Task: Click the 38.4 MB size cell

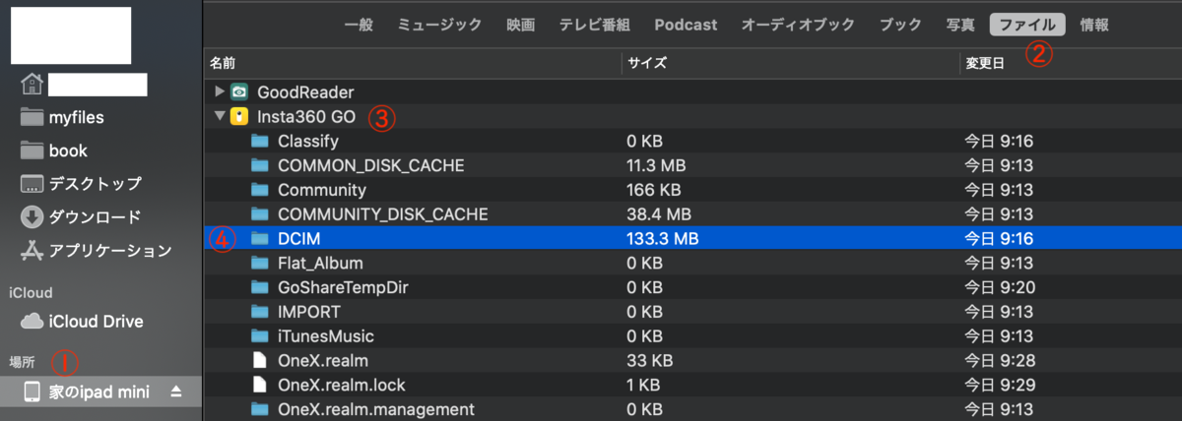Action: tap(659, 213)
